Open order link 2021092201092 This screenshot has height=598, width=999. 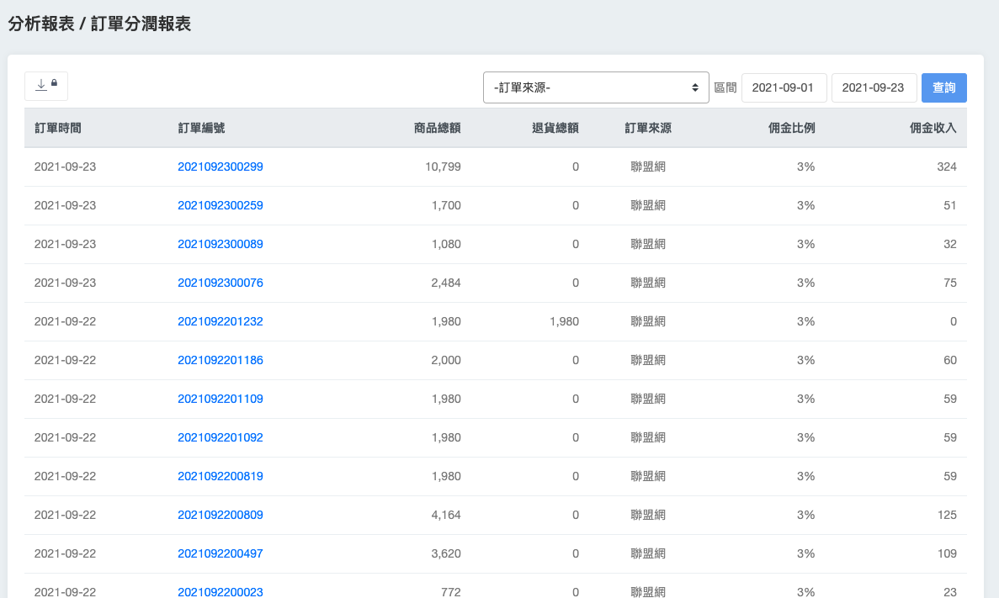(x=221, y=437)
